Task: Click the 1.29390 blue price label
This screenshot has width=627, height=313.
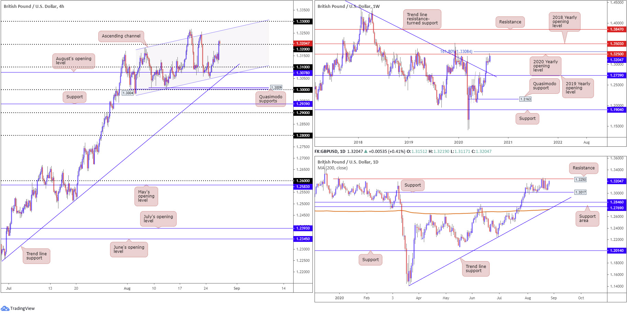Action: click(x=303, y=104)
